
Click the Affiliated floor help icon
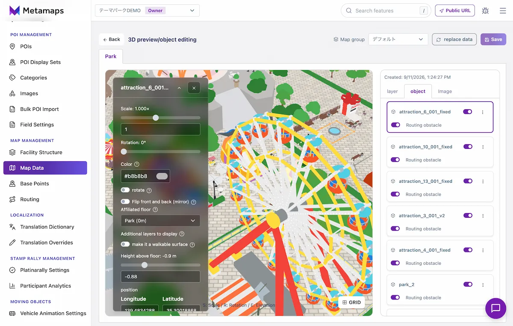pos(155,210)
